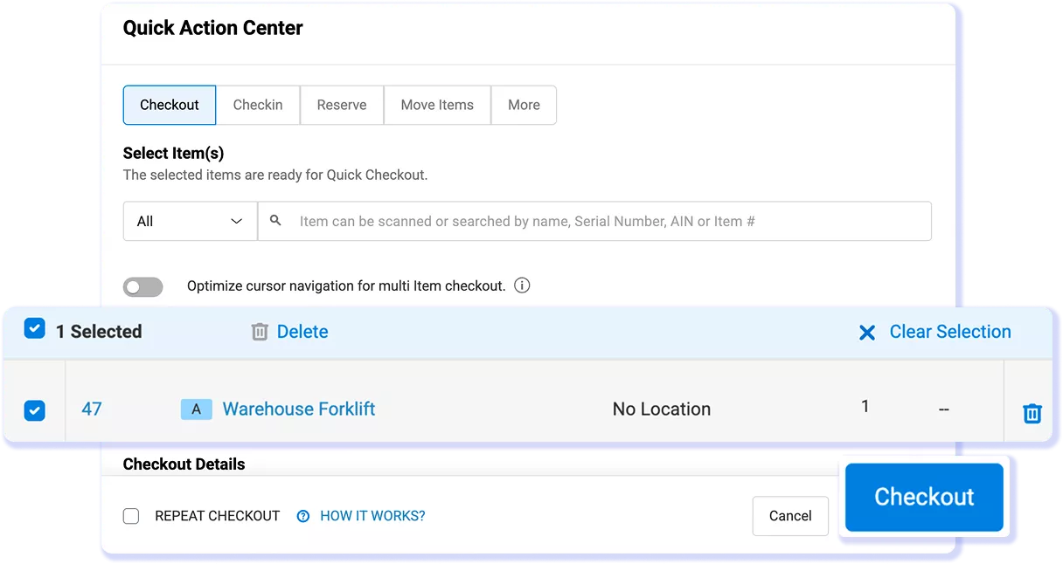Viewport: 1063px width, 564px height.
Task: Click the info icon beside cursor navigation
Action: 523,285
